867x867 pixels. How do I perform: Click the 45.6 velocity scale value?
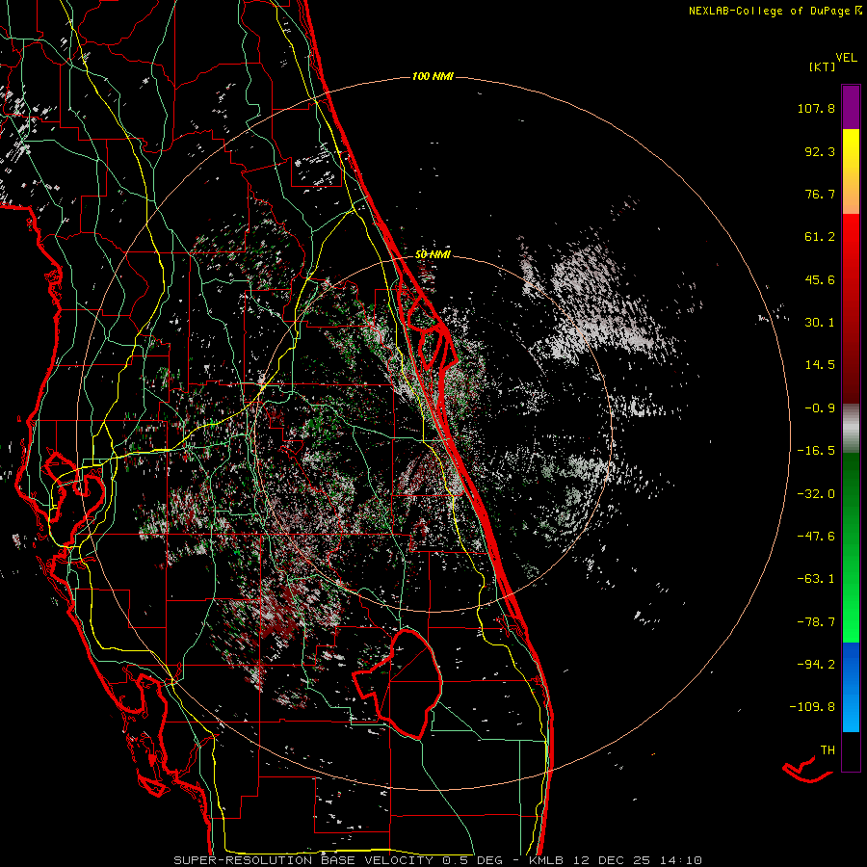pyautogui.click(x=820, y=279)
